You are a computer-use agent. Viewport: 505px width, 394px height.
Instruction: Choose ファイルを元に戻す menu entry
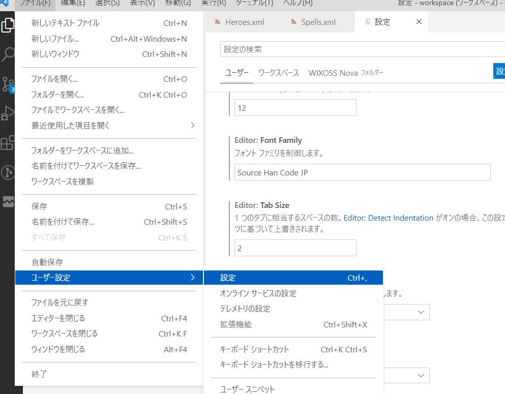(109, 302)
